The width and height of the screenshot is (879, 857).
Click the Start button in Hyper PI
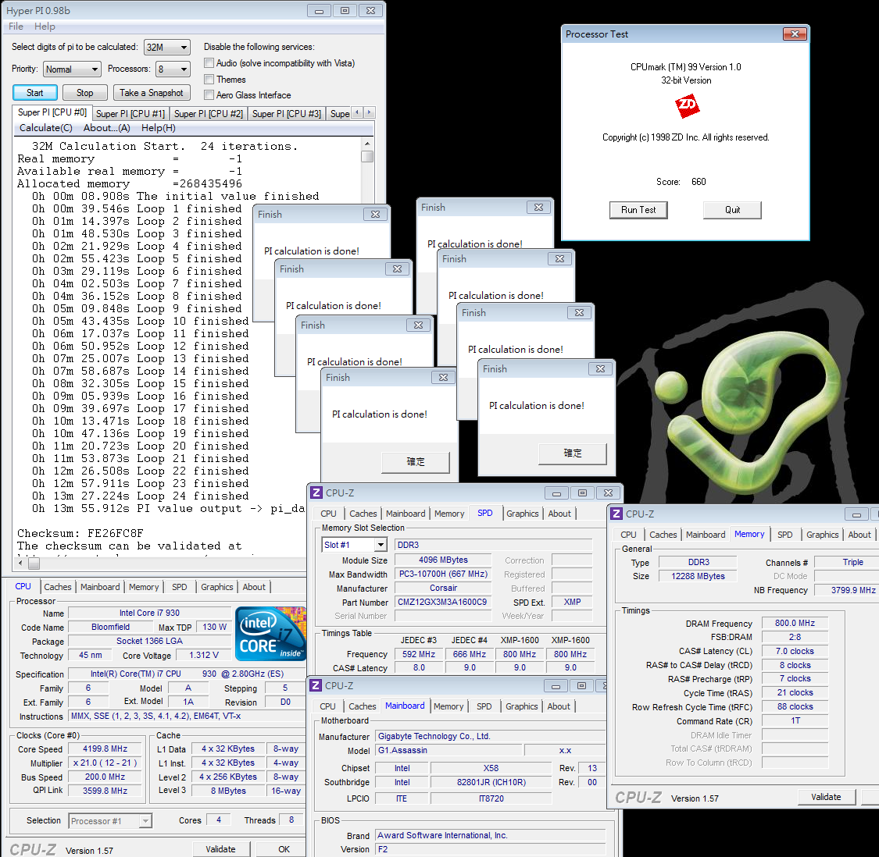point(34,93)
